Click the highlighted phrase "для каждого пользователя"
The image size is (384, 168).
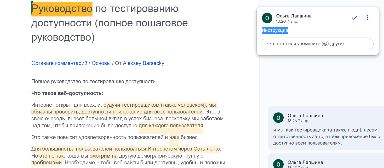coord(171,125)
